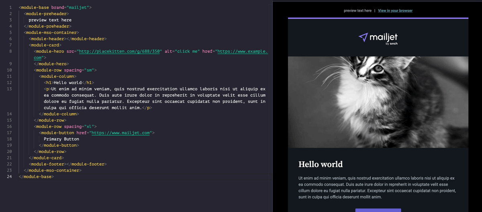The width and height of the screenshot is (482, 212).
Task: Click the </module-button> tag on line 19
Action: tap(59, 145)
